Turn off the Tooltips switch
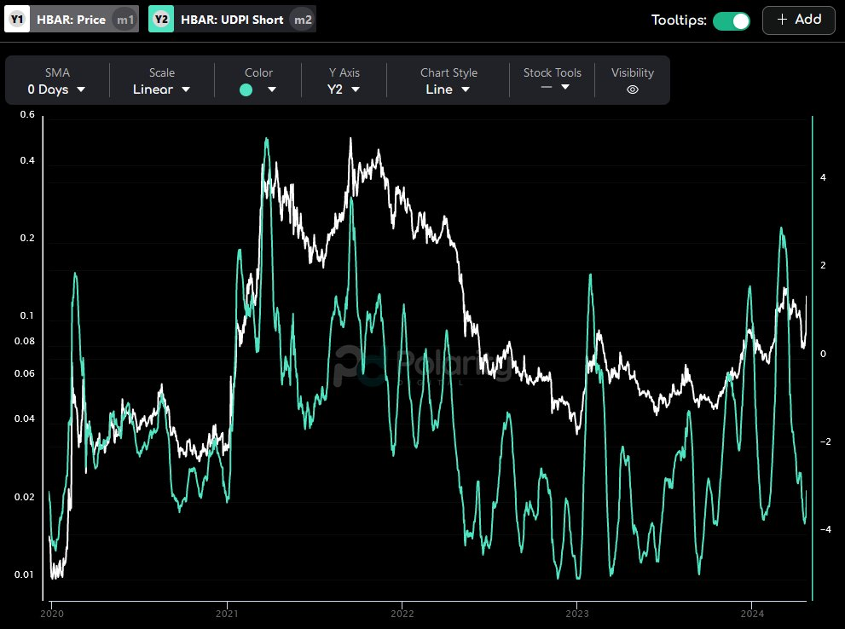The height and width of the screenshot is (629, 845). [731, 20]
